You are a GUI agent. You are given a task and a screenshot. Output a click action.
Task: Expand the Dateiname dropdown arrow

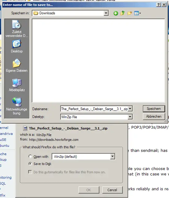pyautogui.click(x=130, y=109)
